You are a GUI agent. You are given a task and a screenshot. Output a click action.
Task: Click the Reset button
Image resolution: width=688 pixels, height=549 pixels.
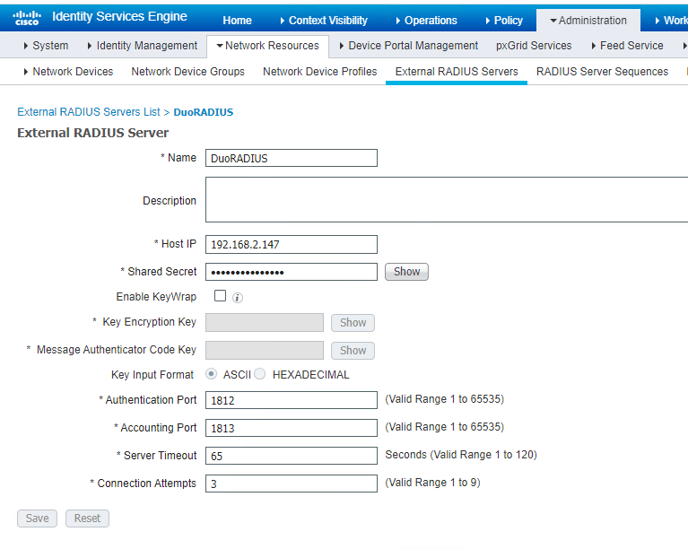(87, 518)
